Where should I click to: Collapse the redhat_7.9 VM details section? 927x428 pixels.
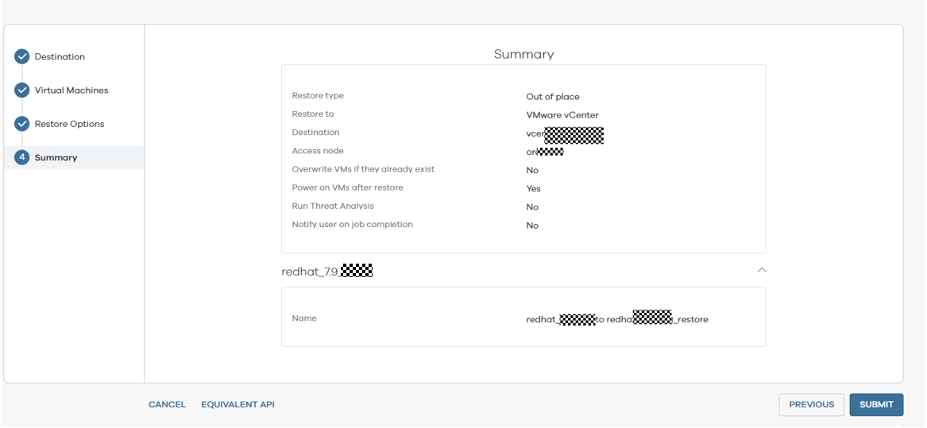coord(761,271)
